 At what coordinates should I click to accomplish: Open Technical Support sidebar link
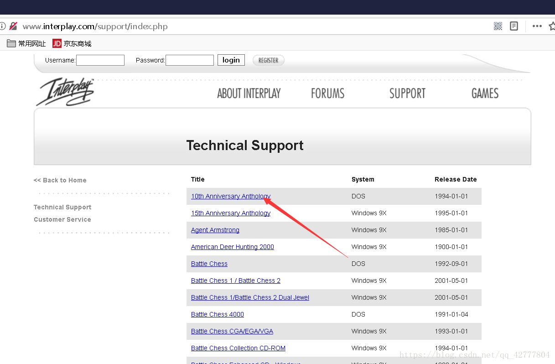(62, 207)
